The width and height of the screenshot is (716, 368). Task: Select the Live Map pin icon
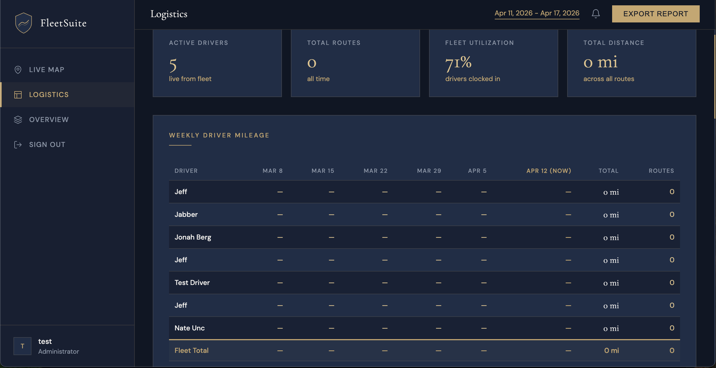(x=18, y=70)
